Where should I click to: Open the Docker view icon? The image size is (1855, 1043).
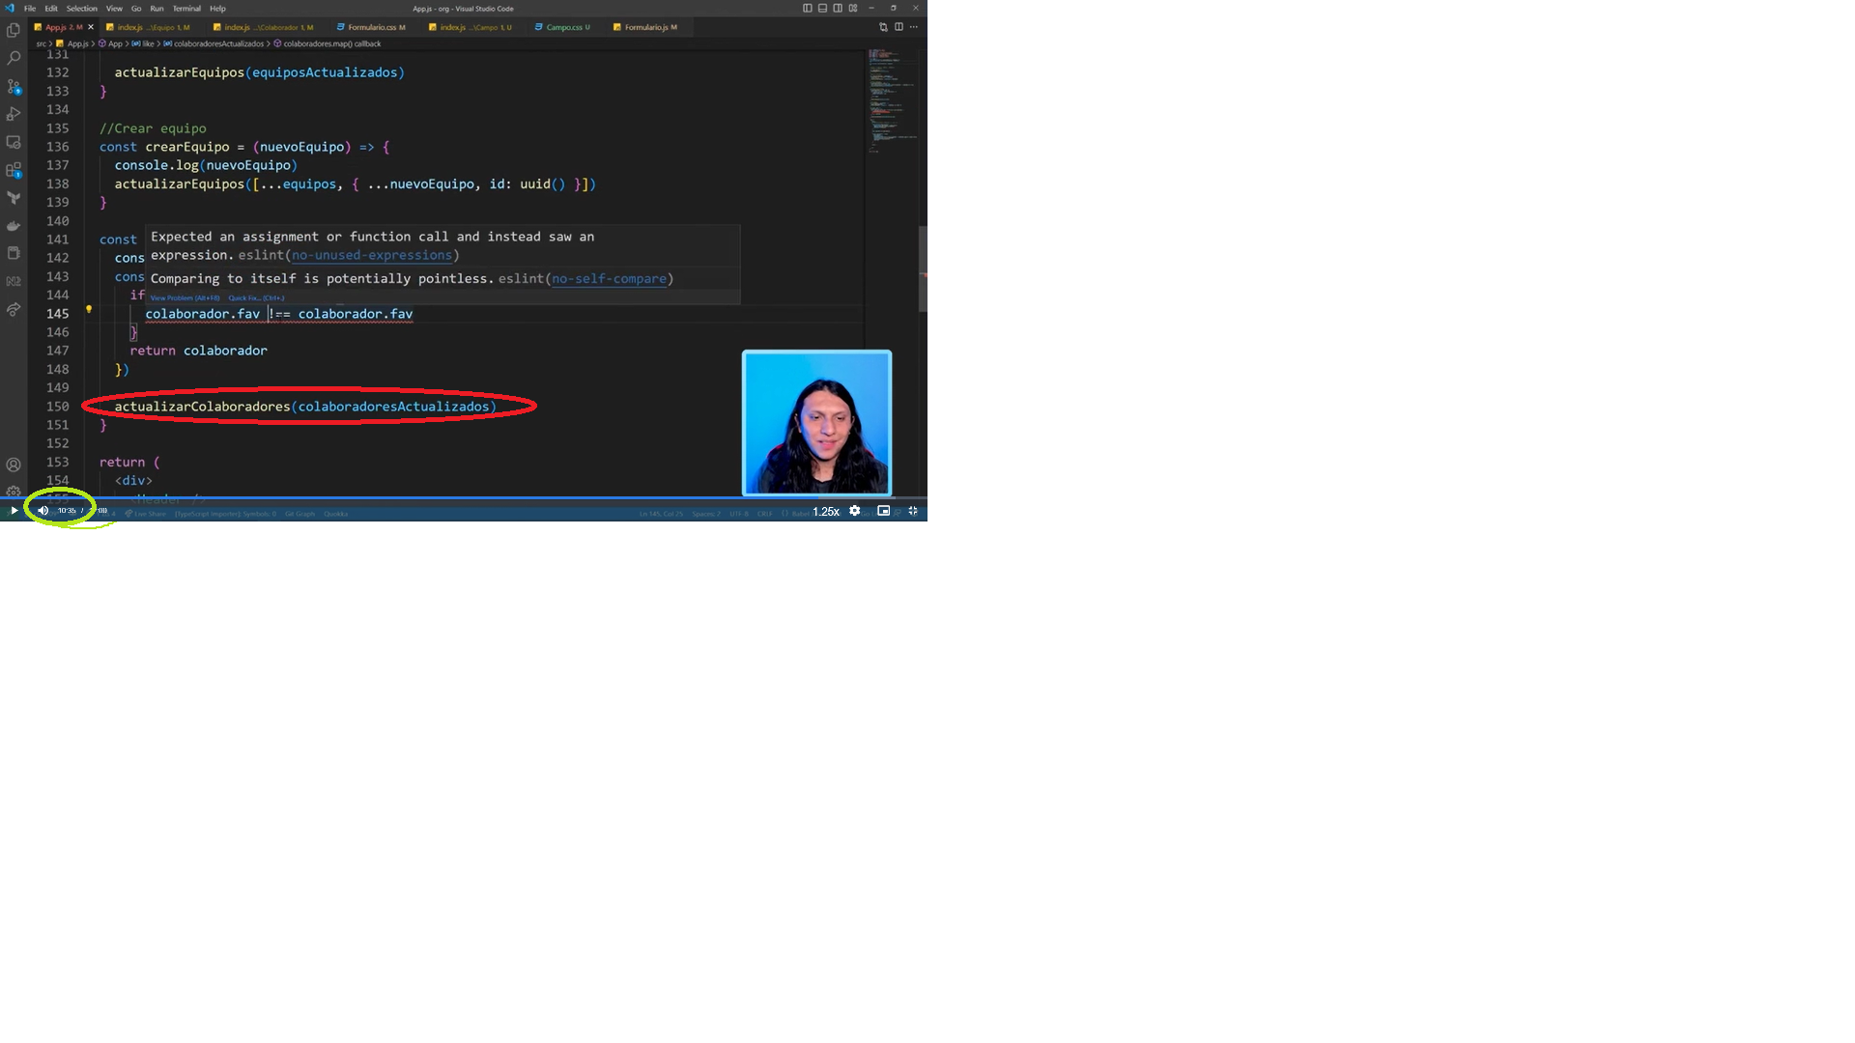14,226
